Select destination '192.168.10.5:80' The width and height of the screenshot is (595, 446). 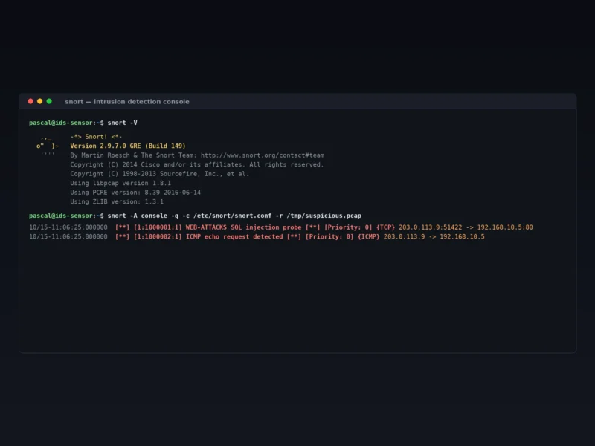click(x=505, y=227)
